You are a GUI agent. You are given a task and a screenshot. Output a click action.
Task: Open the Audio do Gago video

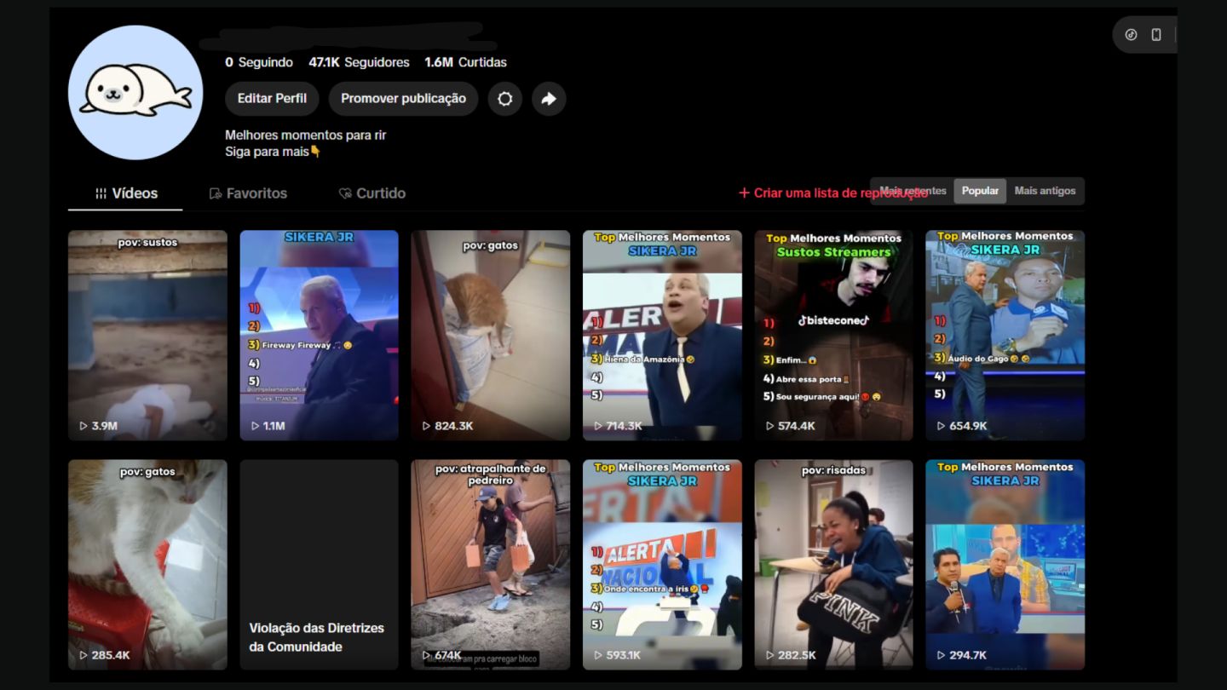1005,335
